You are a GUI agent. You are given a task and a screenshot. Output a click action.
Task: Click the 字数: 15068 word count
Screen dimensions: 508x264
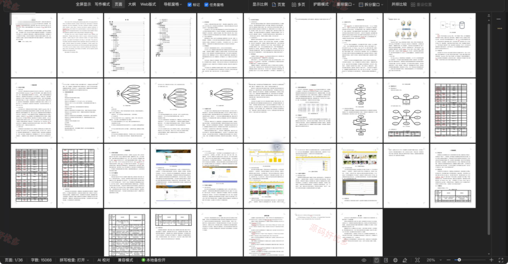41,260
